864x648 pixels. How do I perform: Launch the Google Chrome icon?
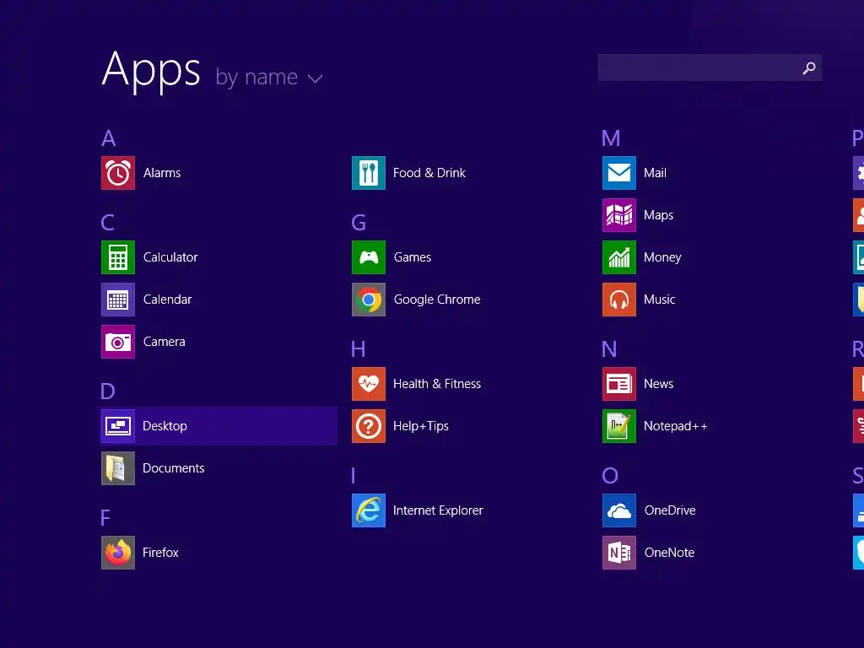[369, 300]
